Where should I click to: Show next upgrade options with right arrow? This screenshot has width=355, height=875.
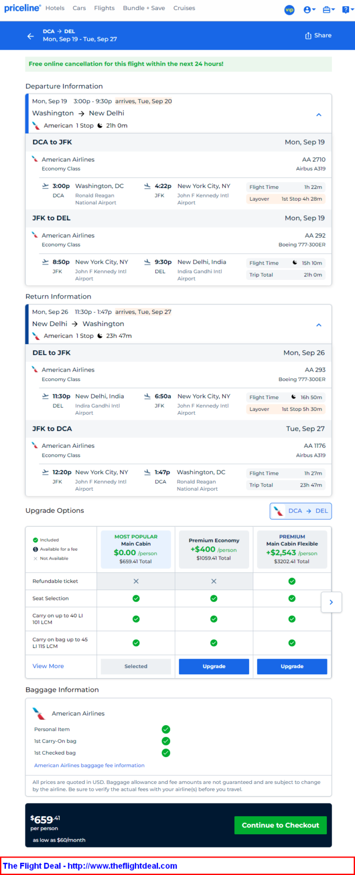click(331, 602)
